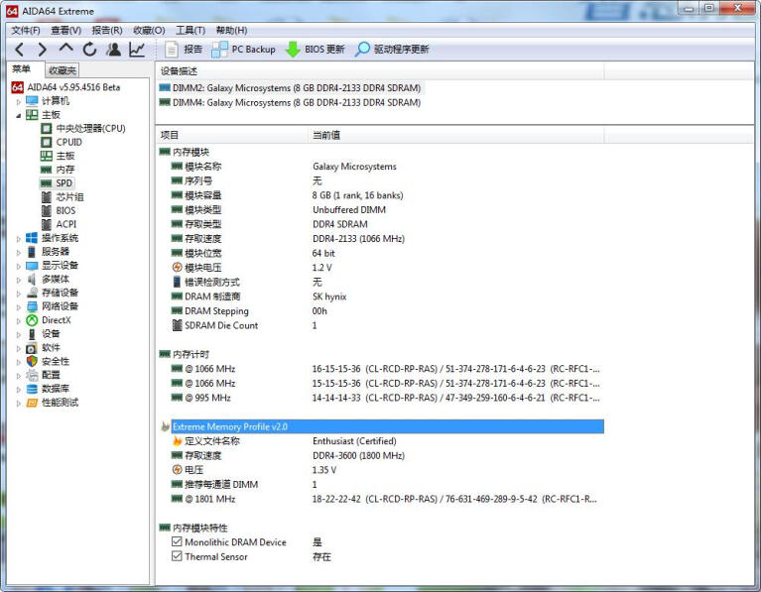This screenshot has height=592, width=761.
Task: Expand the 存储设备 tree node
Action: pos(19,294)
